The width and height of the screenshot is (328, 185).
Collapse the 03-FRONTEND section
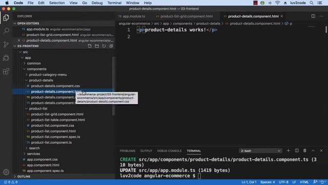click(x=15, y=46)
